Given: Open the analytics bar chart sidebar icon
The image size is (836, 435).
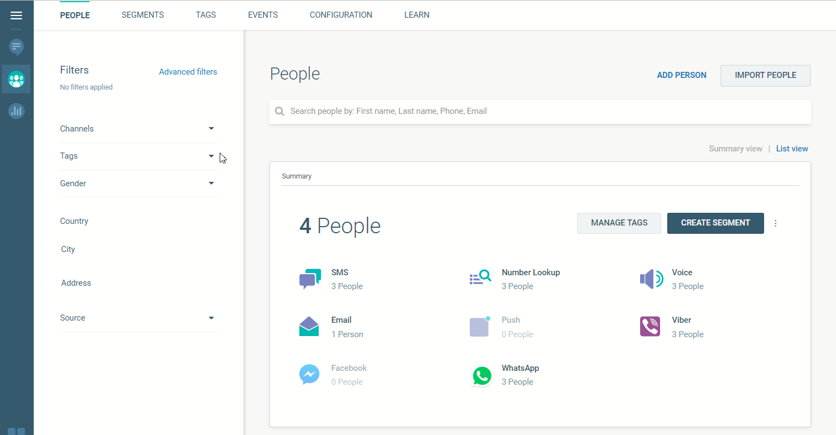Looking at the screenshot, I should coord(17,111).
